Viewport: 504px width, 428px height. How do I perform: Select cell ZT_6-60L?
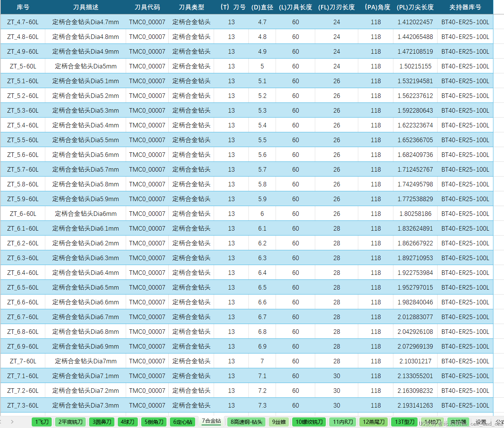(23, 214)
